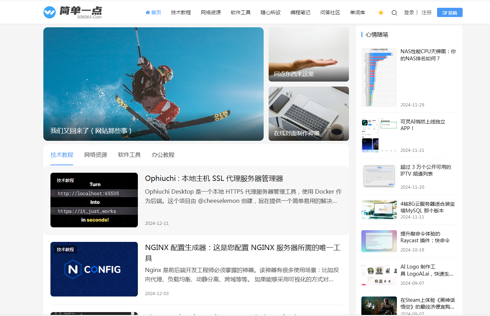Click the 登录 login link
Screen dimensions: 490x316
[409, 12]
